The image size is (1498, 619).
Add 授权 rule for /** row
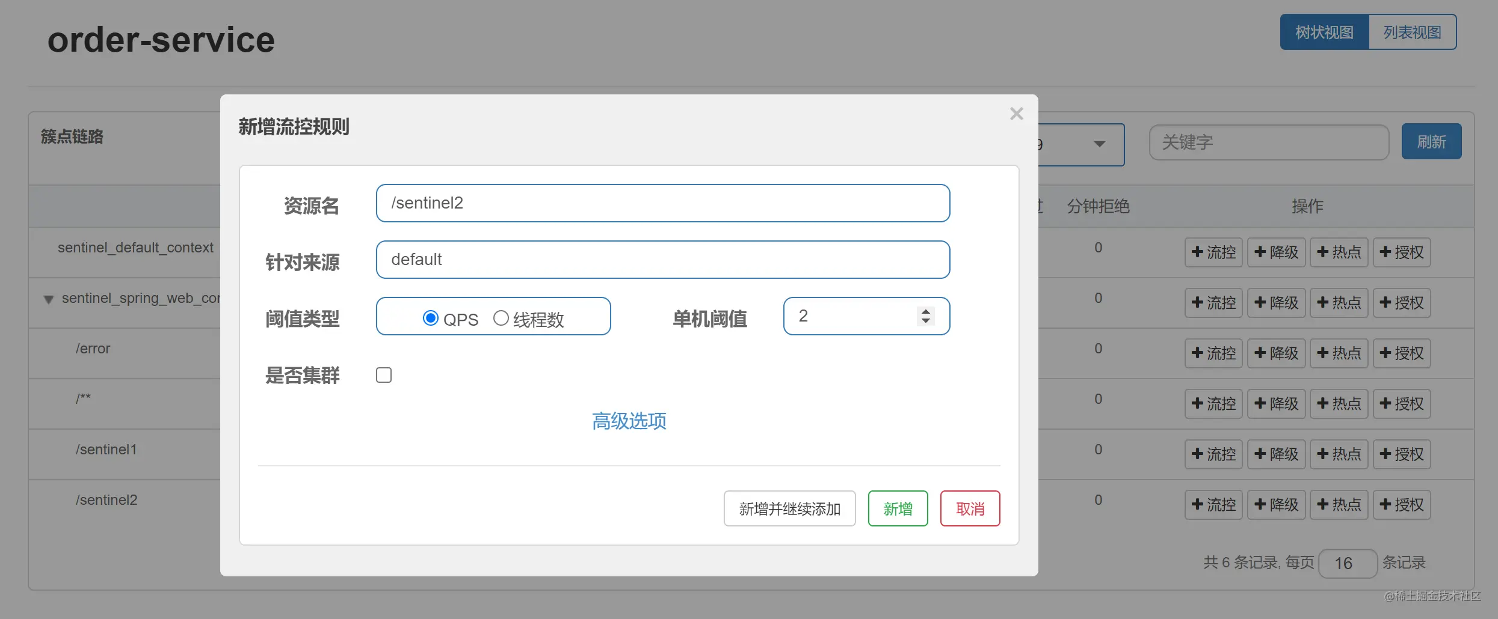pyautogui.click(x=1402, y=404)
